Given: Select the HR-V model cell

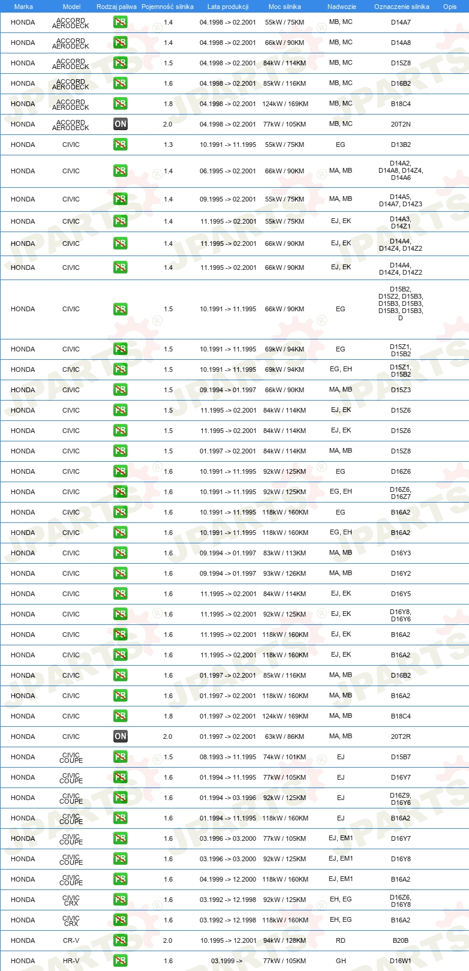Looking at the screenshot, I should point(71,961).
